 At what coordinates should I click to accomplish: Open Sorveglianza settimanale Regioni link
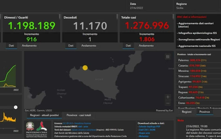pos(199,39)
